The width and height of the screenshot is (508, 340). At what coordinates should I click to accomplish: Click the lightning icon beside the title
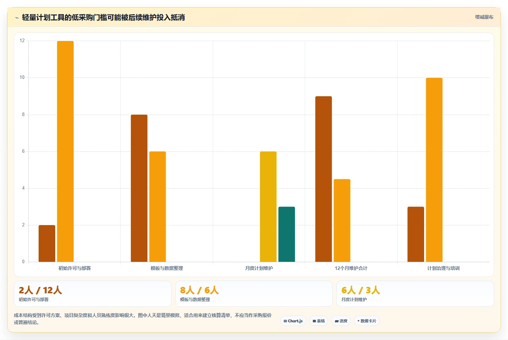pyautogui.click(x=17, y=18)
